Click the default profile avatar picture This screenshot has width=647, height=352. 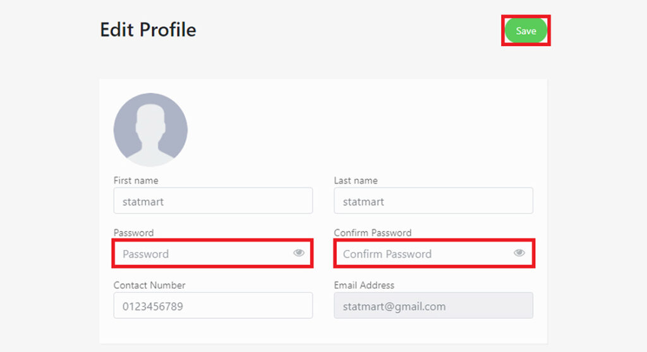(x=150, y=130)
